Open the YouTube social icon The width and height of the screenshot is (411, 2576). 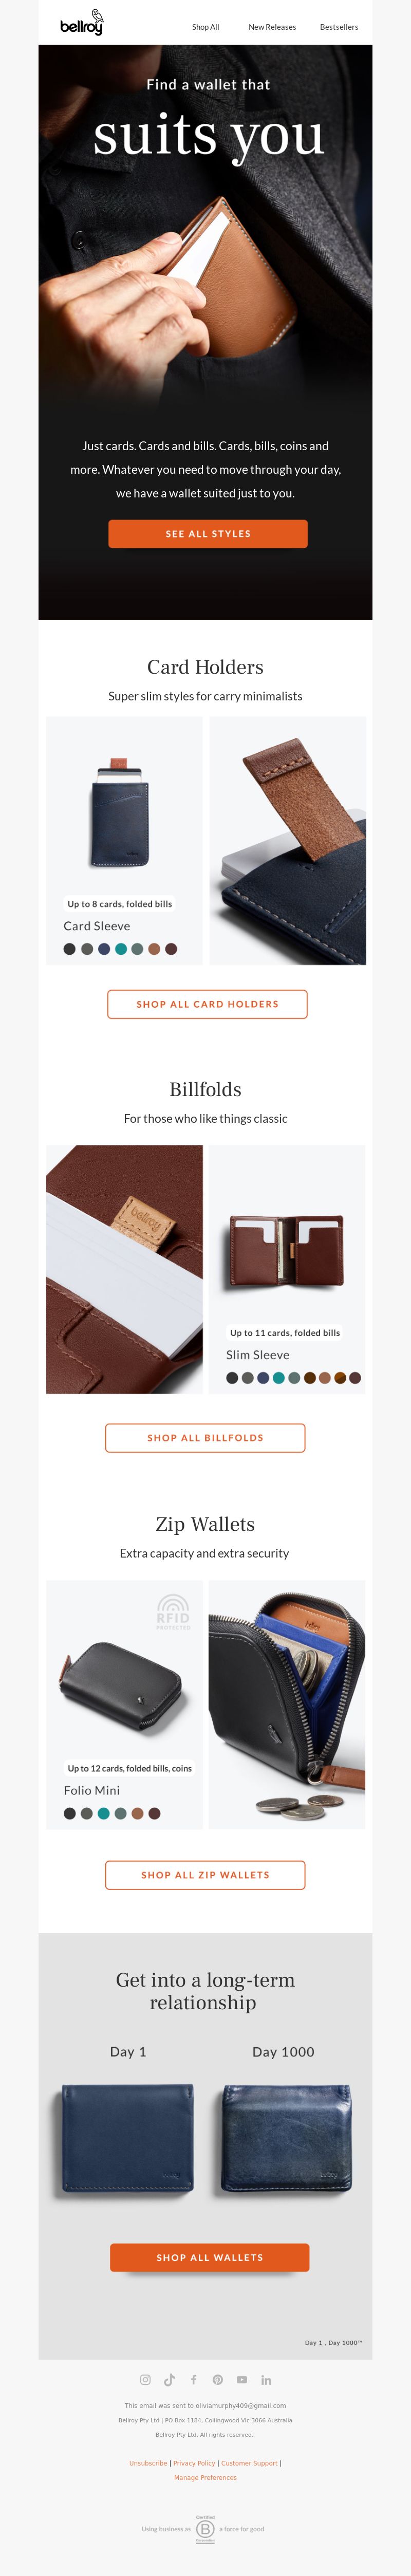241,2380
